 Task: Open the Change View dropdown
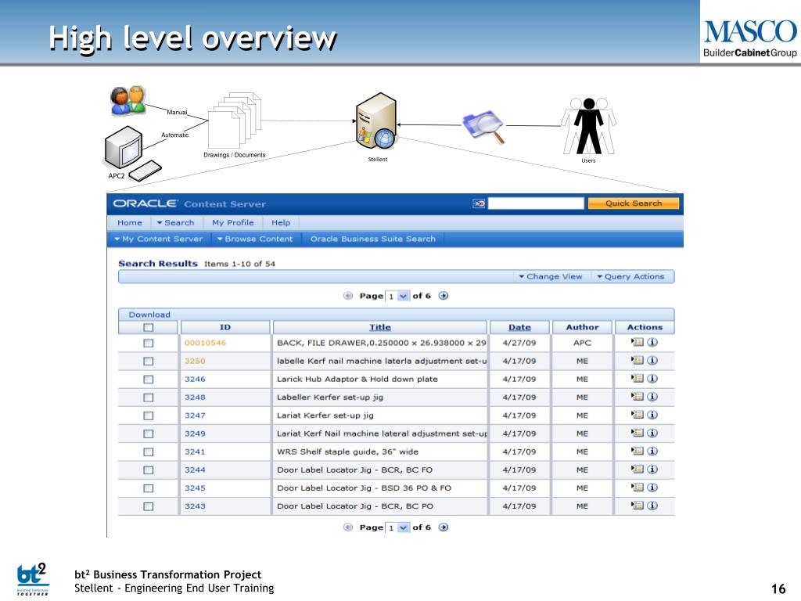551,276
